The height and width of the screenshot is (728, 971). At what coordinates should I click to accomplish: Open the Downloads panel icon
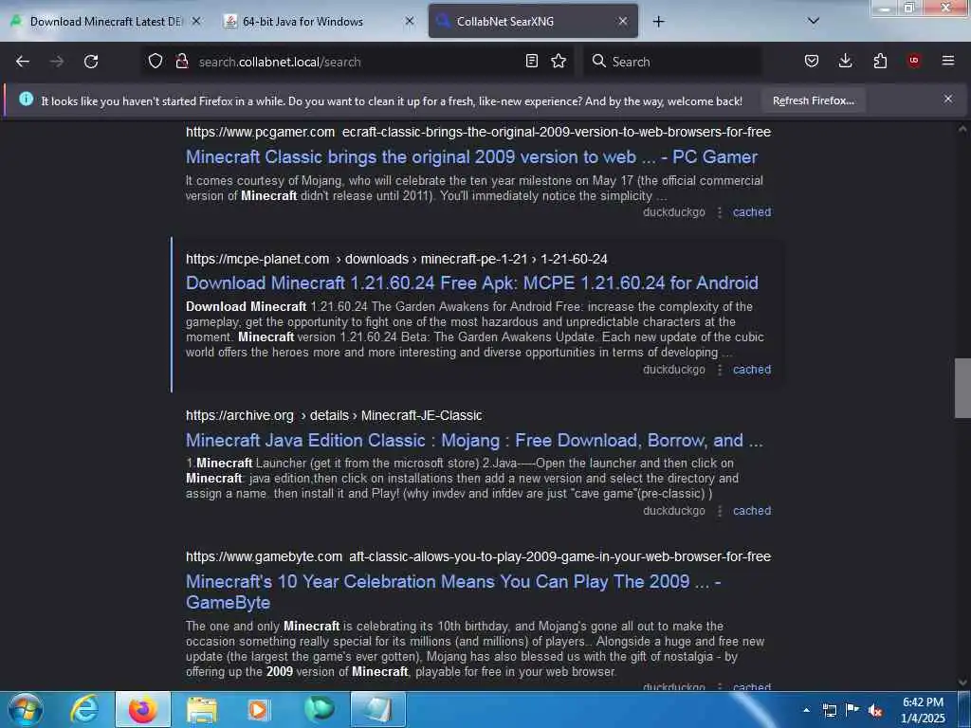click(845, 62)
